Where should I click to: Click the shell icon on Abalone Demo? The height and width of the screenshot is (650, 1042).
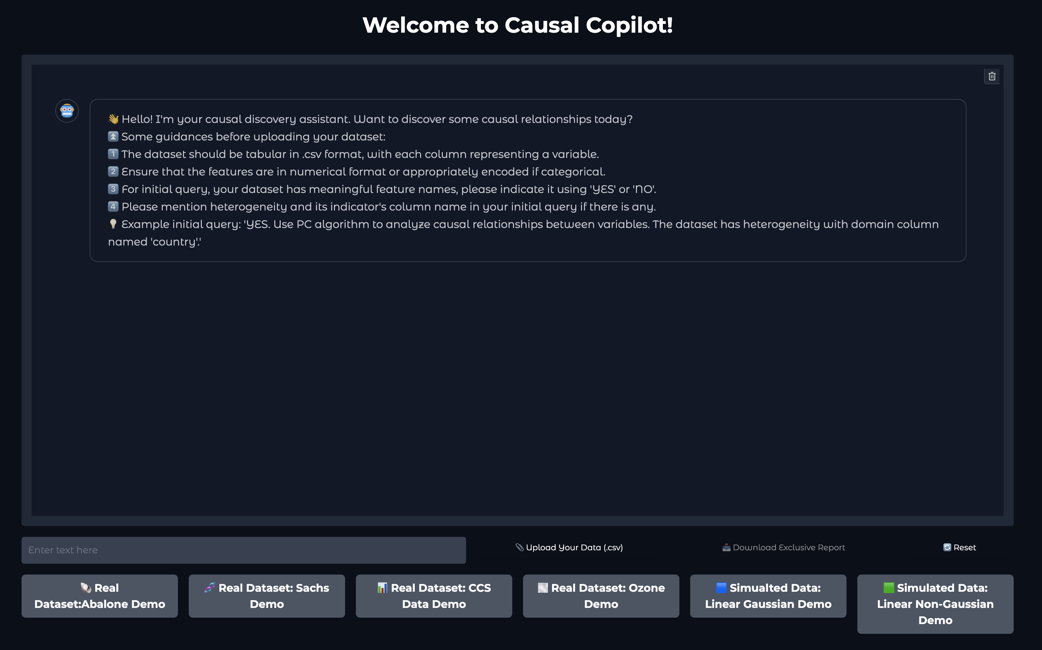(86, 588)
